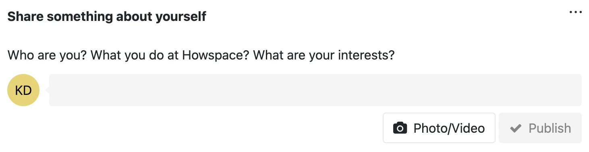Image resolution: width=589 pixels, height=152 pixels.
Task: Click the speech-bubble pointer beside the avatar
Action: (x=48, y=90)
